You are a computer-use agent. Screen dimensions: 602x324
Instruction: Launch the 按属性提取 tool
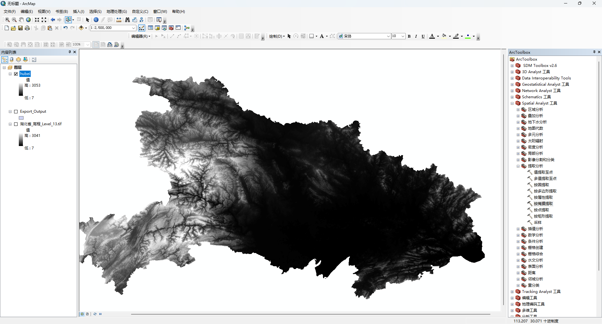(543, 197)
